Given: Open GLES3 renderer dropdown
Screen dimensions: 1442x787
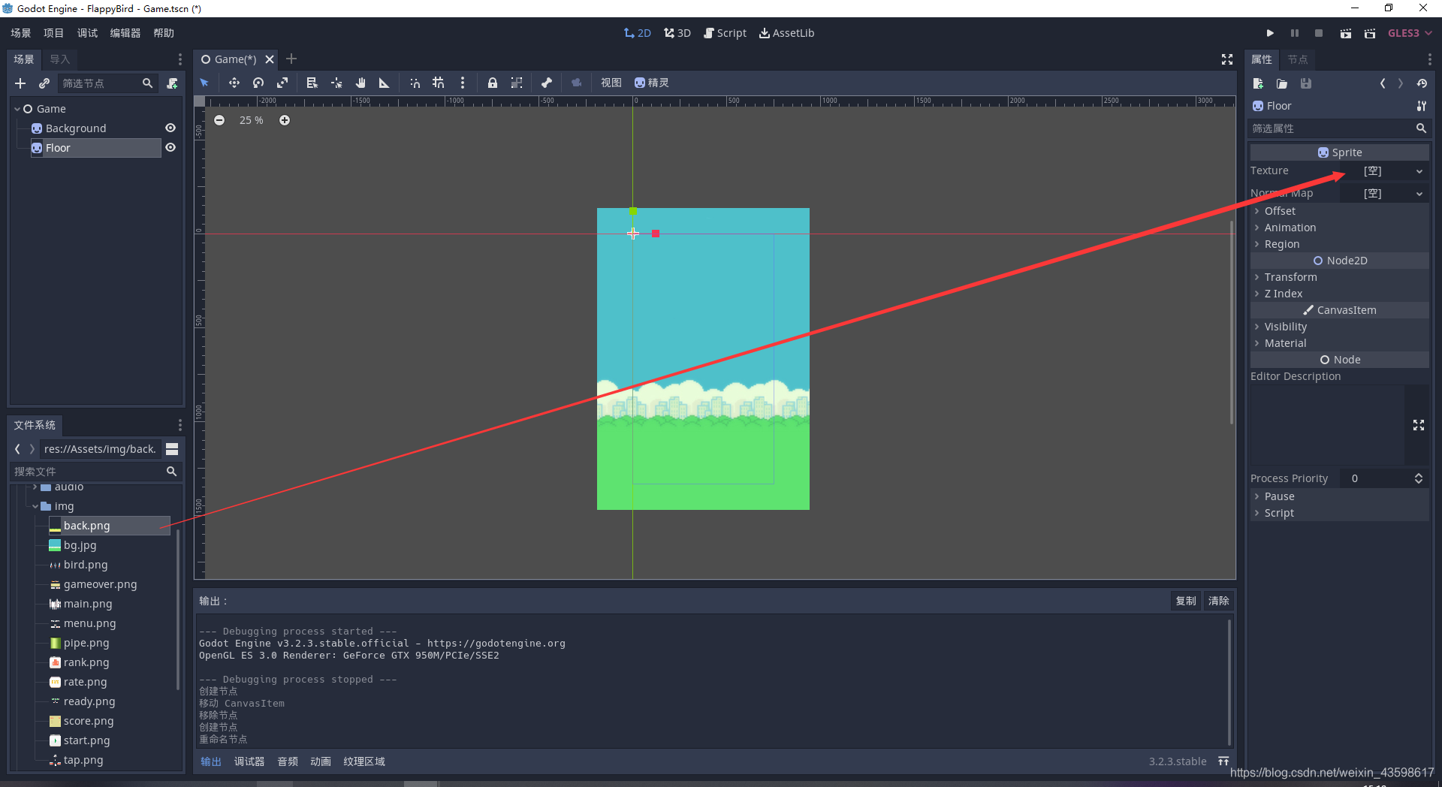Looking at the screenshot, I should (x=1410, y=33).
